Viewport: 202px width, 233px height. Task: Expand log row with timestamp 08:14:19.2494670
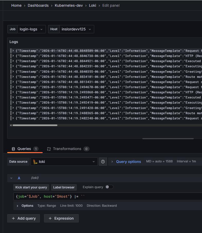(13, 87)
